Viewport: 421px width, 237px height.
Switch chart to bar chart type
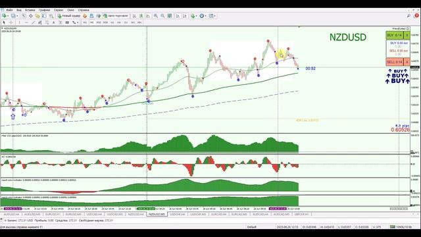(134, 16)
